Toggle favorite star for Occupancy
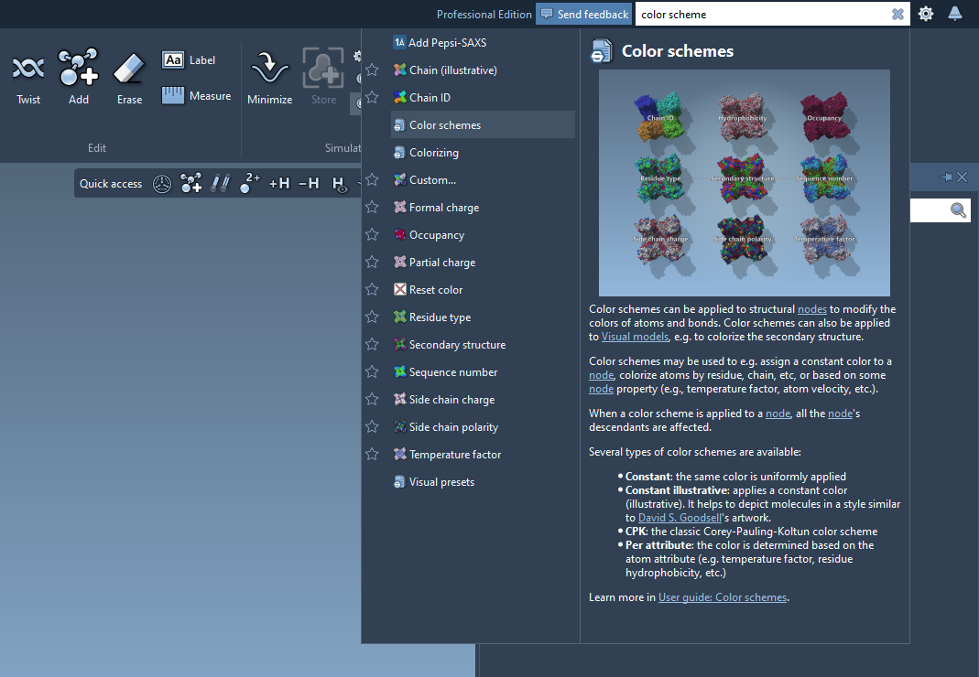Viewport: 979px width, 677px height. click(372, 234)
